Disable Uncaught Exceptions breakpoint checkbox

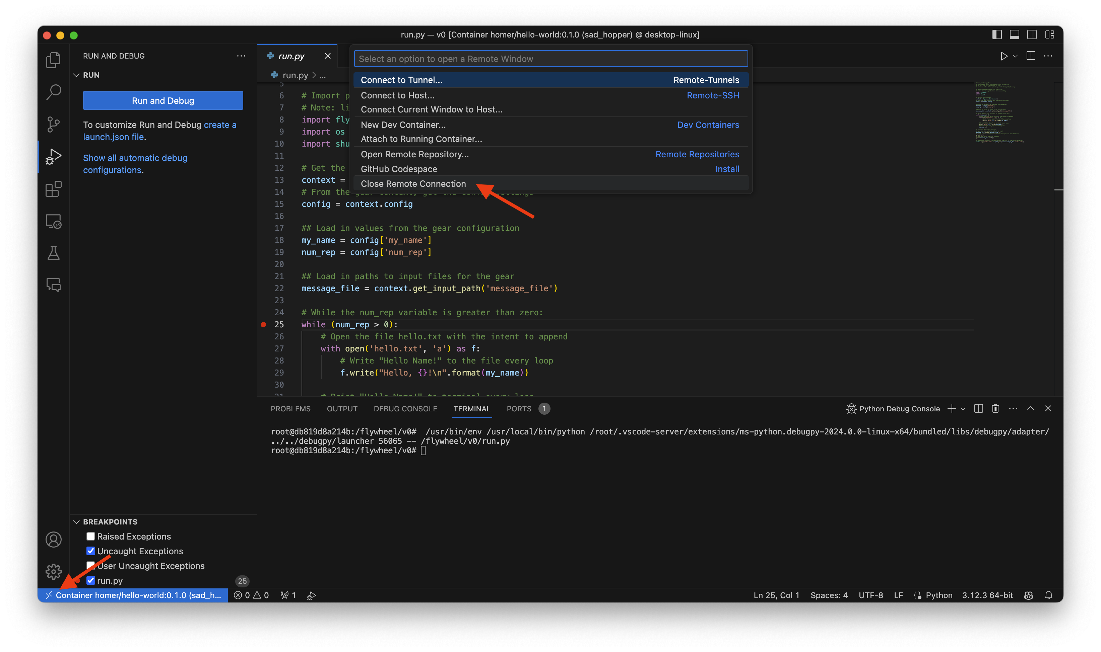(90, 551)
